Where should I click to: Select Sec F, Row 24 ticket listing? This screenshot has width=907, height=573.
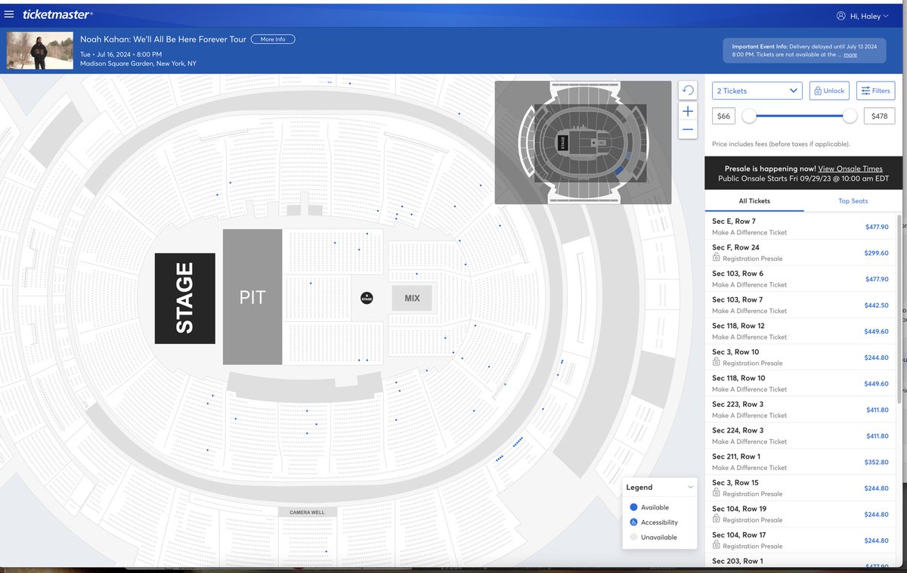[800, 252]
